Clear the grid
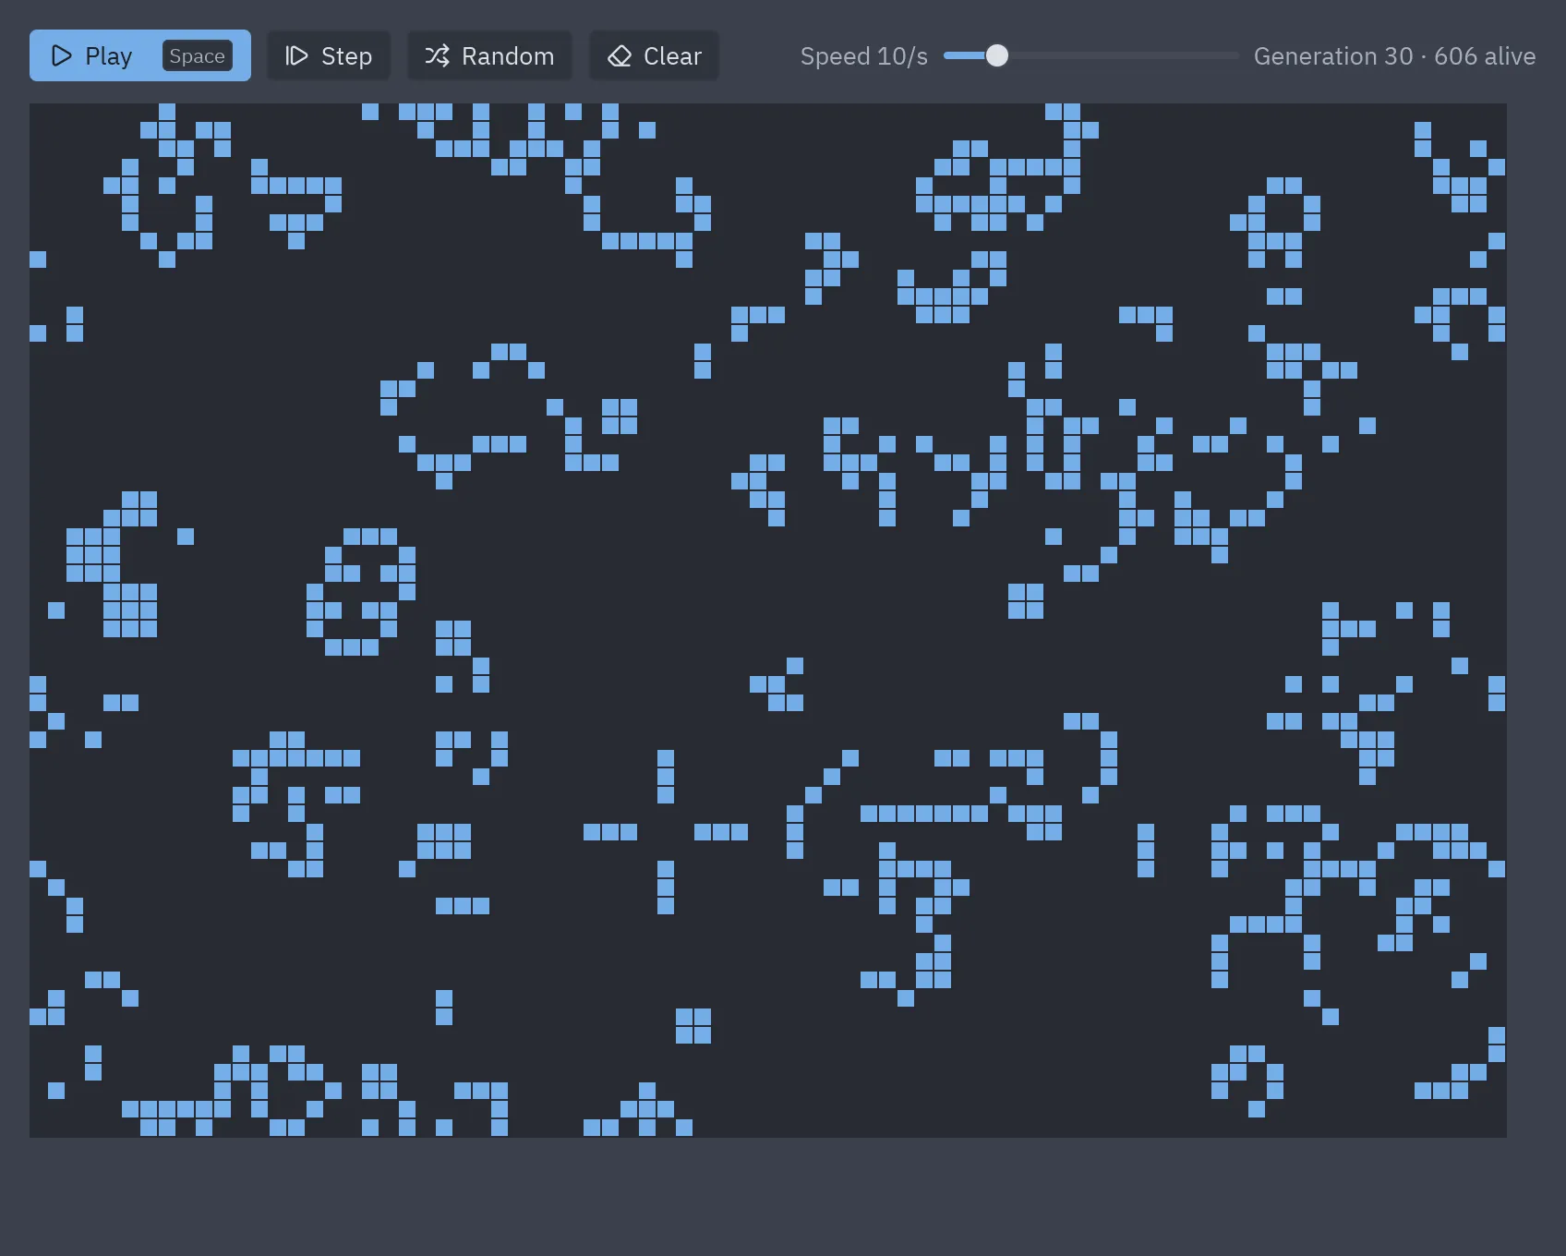 point(654,55)
